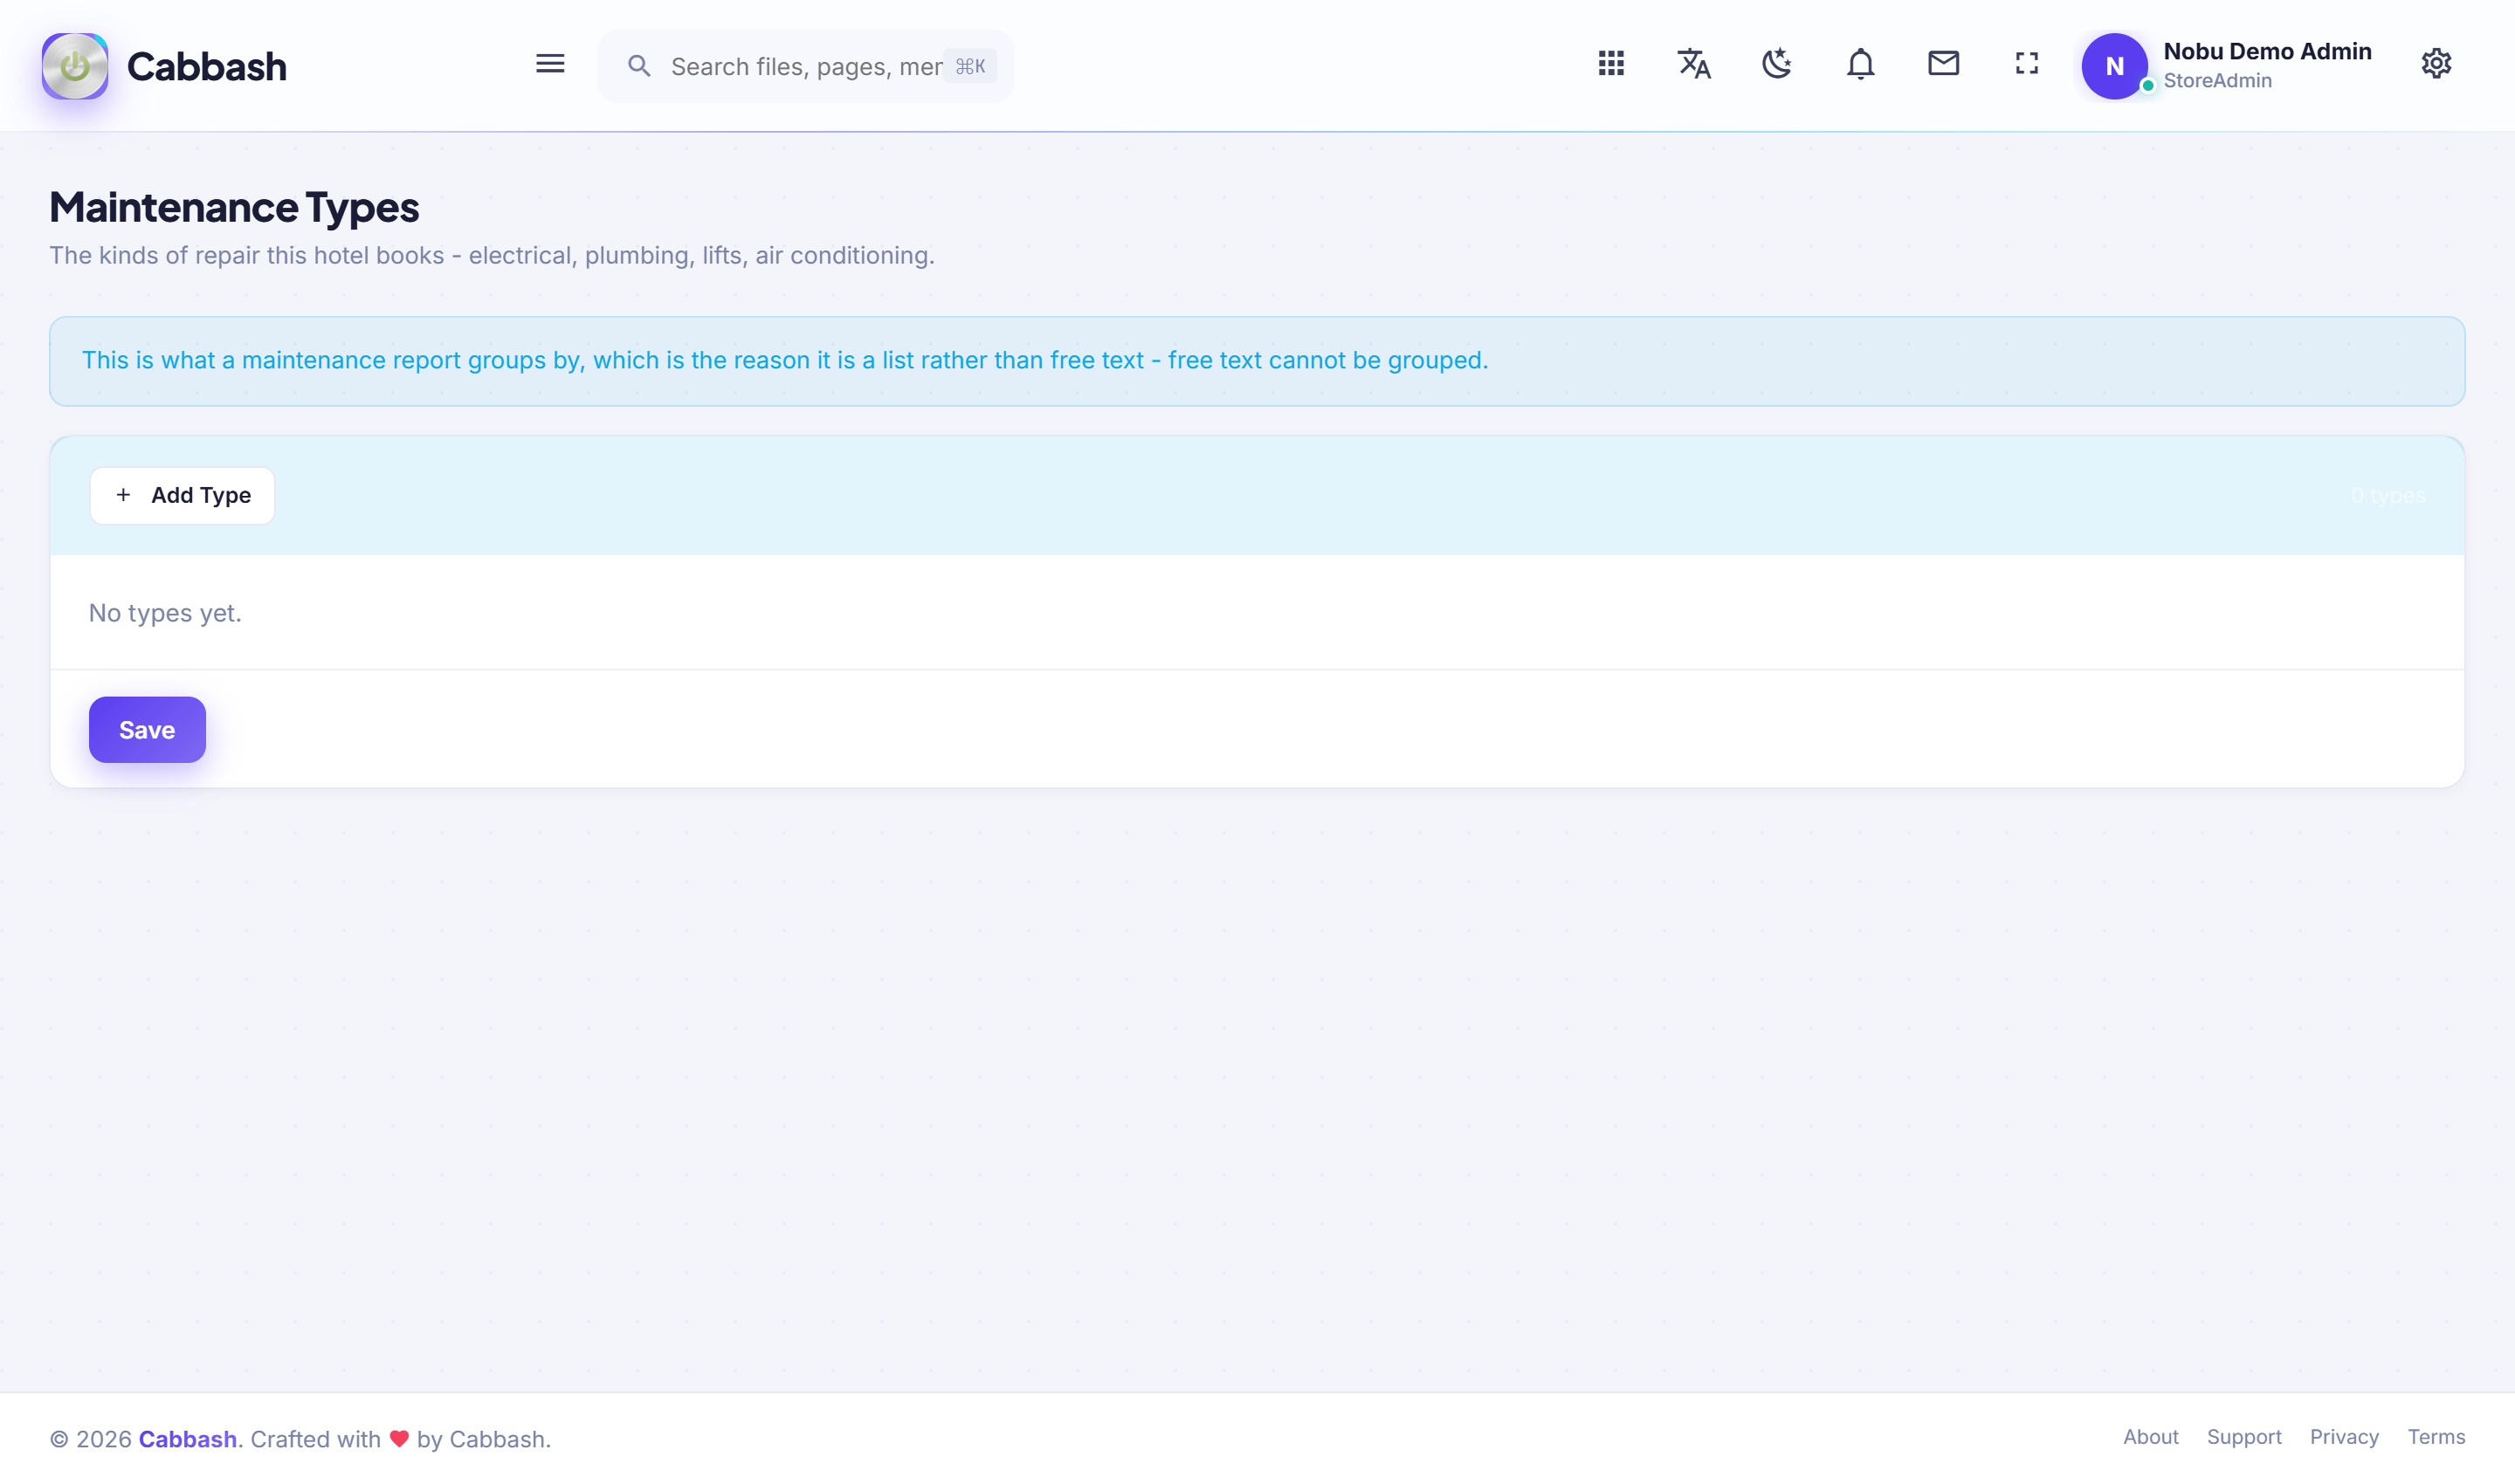Switch to dark mode moon icon

(1777, 64)
